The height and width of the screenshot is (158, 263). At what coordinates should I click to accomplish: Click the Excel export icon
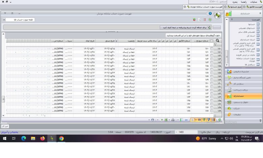pos(165,120)
